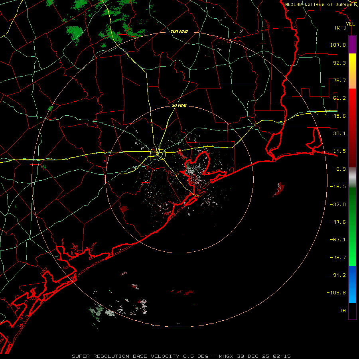
Task: Select the -32.0 legend value
Action: coord(338,205)
